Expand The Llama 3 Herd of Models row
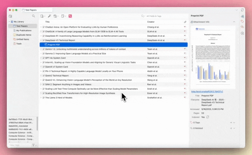The width and height of the screenshot is (252, 155). pos(41,98)
